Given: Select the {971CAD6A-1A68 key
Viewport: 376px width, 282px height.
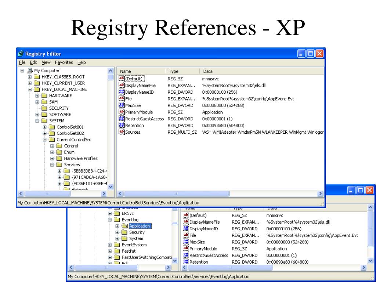Looking at the screenshot, I should point(89,177).
